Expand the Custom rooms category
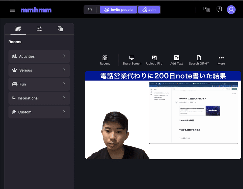The height and width of the screenshot is (189, 243). click(39, 112)
